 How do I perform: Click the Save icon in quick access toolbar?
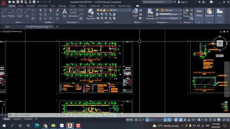[x=18, y=2]
